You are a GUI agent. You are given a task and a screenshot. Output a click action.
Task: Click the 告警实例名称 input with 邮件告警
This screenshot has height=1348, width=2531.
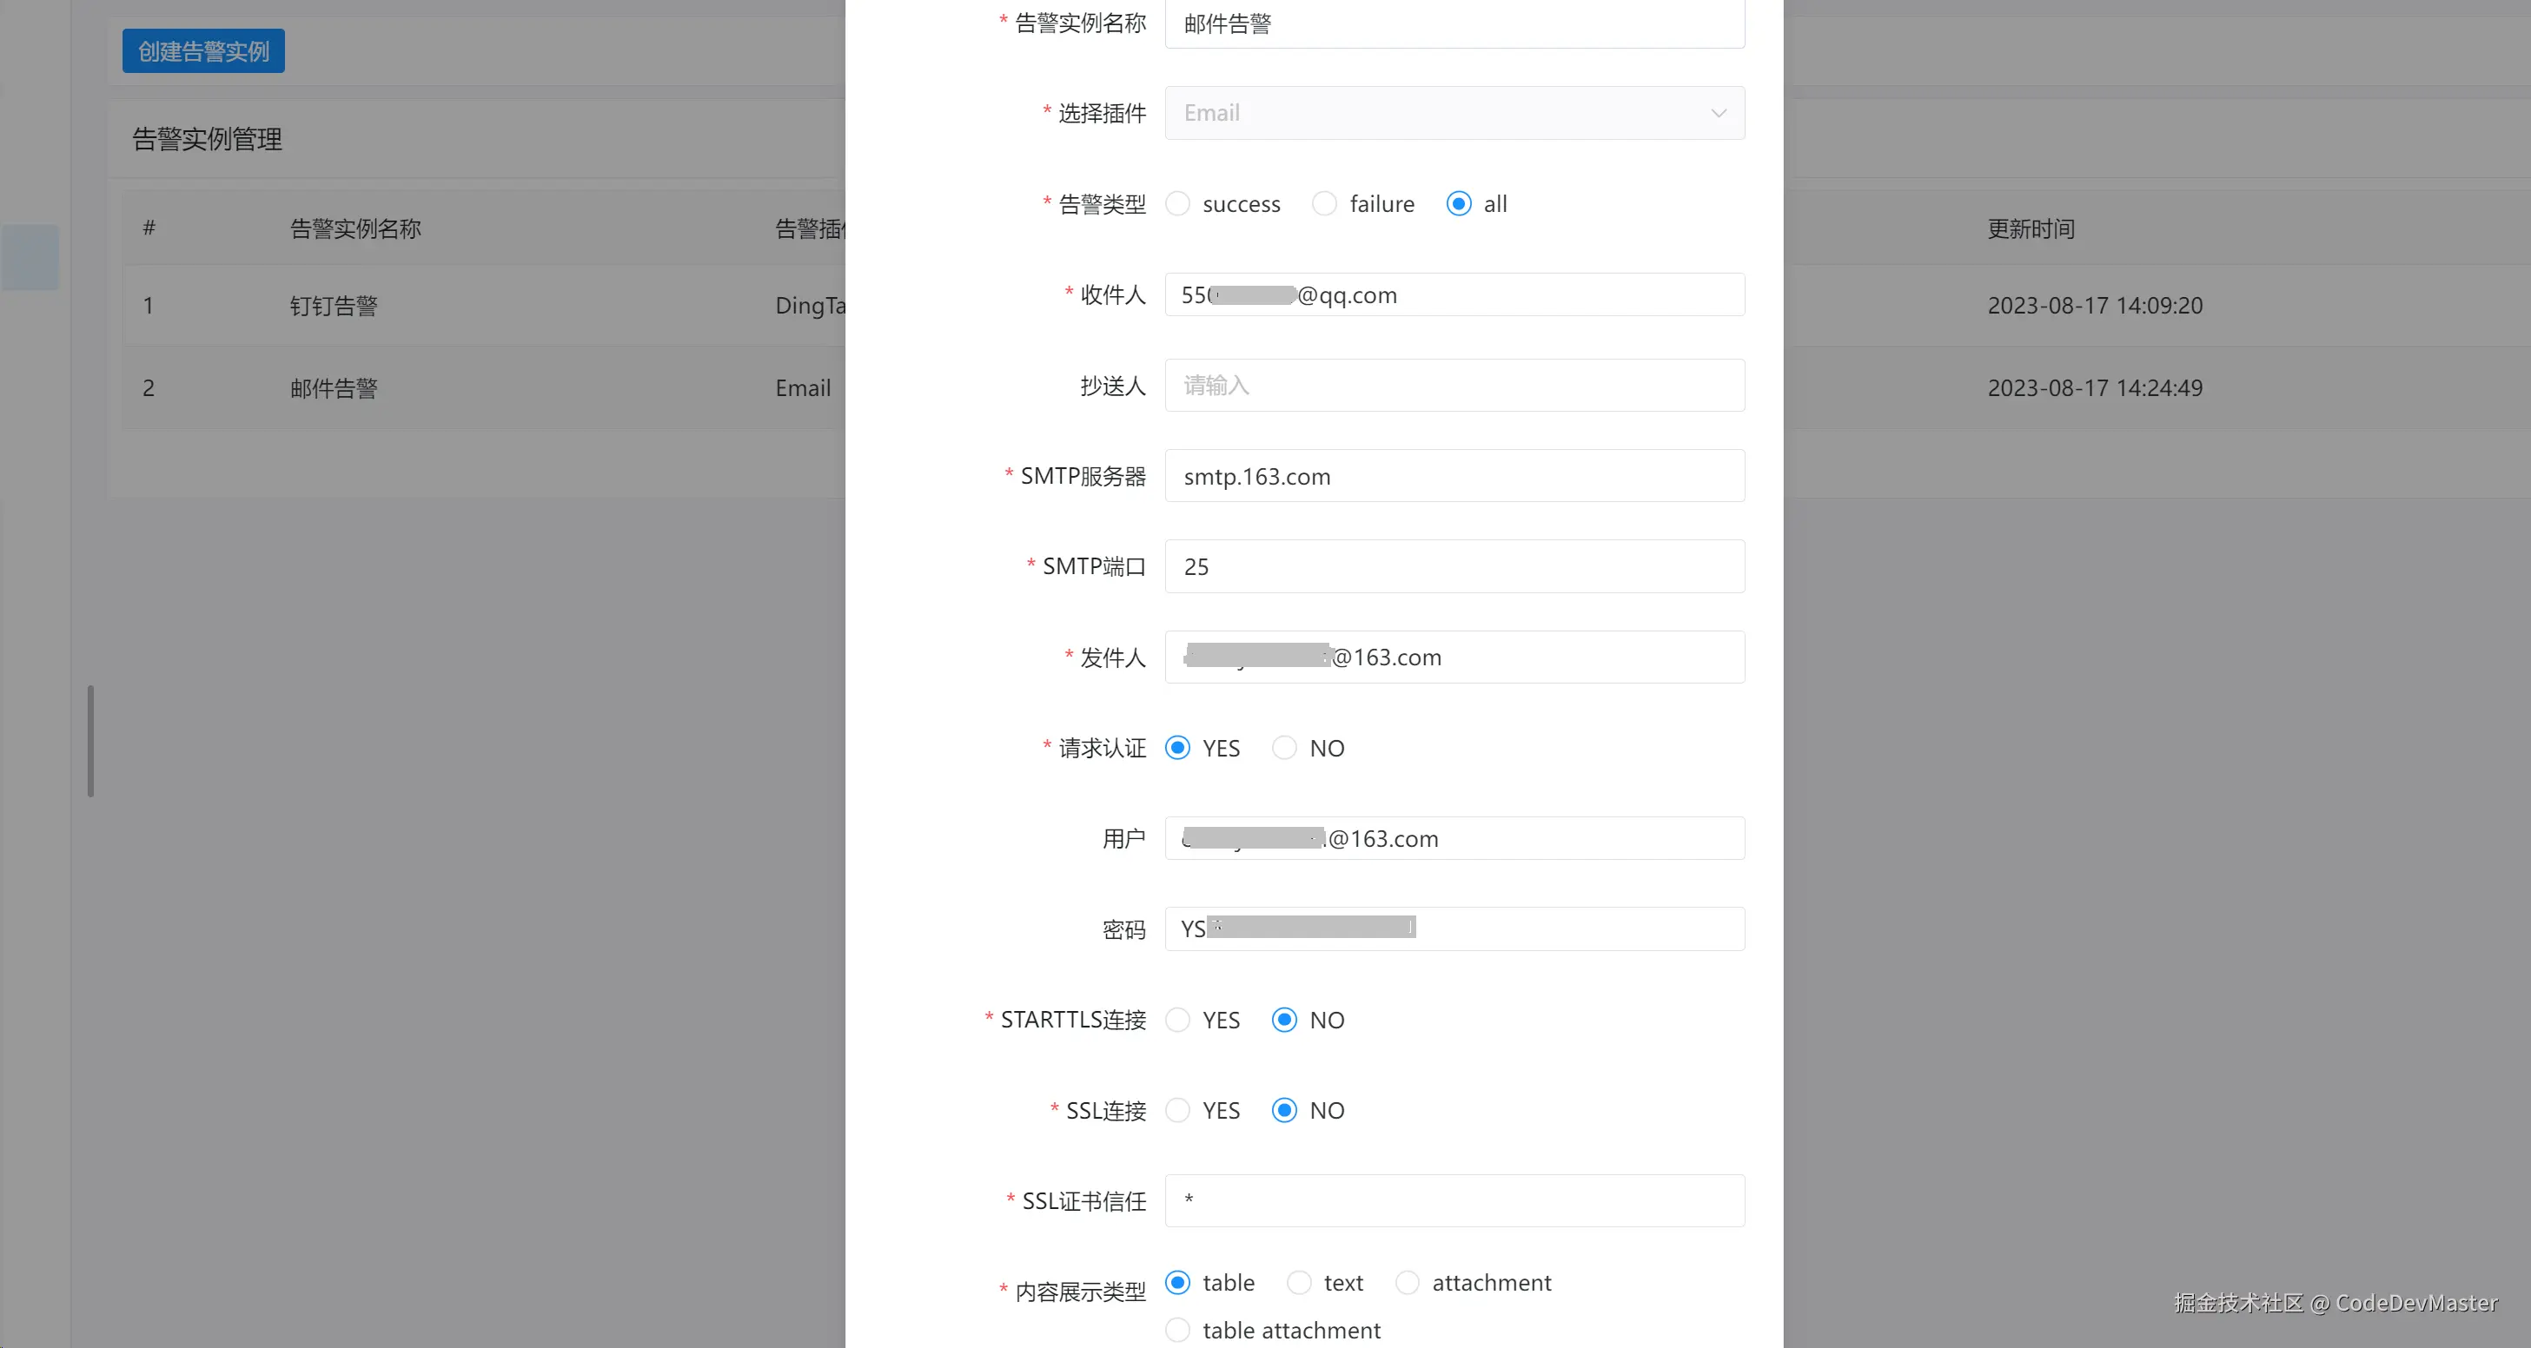1454,23
